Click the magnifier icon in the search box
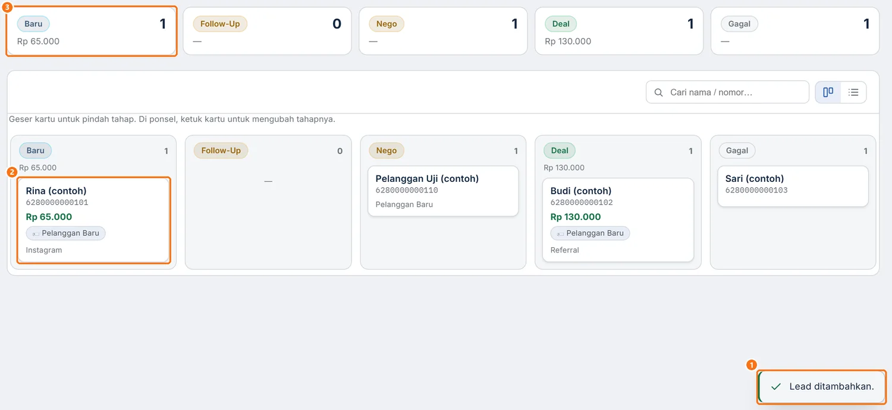 (x=658, y=92)
